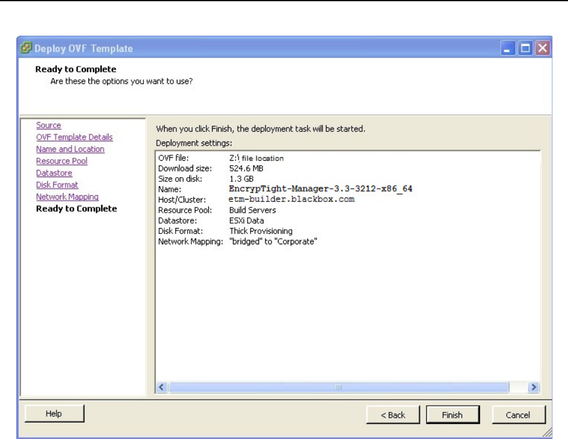The image size is (568, 439).
Task: Click the Deploy OVF Template title bar icon
Action: point(26,48)
